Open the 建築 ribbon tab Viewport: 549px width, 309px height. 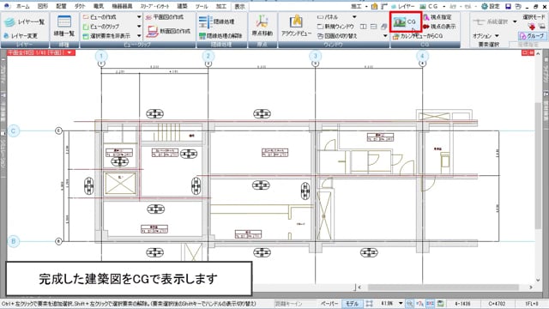pyautogui.click(x=182, y=6)
